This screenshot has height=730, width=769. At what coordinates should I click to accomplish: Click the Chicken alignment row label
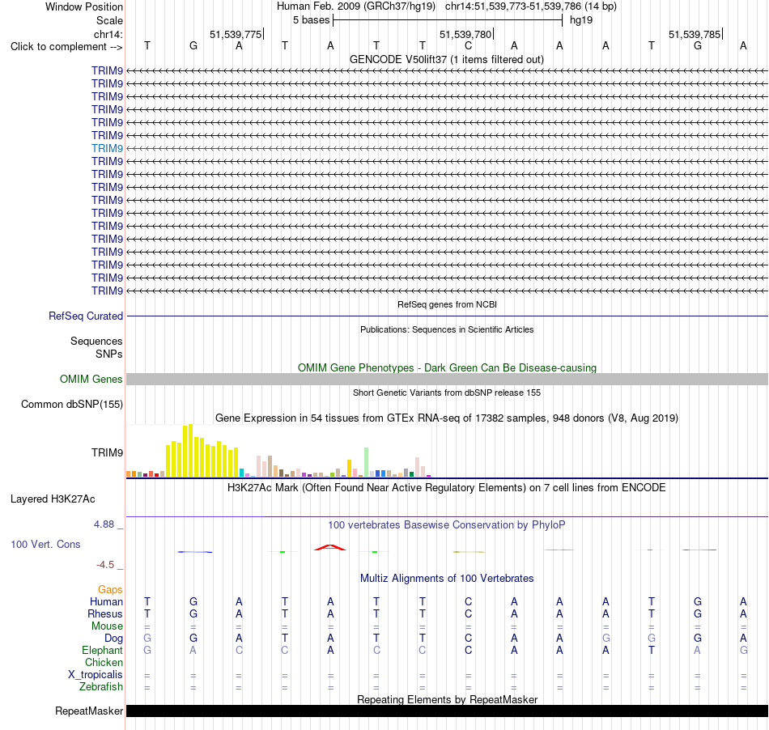coord(104,662)
